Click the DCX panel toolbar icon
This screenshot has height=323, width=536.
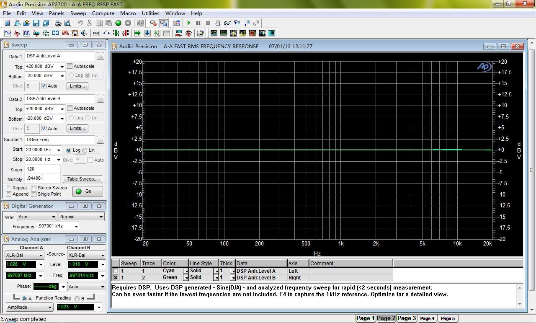click(x=96, y=33)
